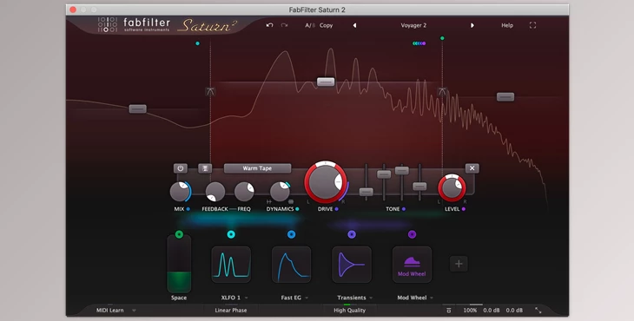Click the green modulation dot above right crossover
This screenshot has height=321, width=634.
click(442, 38)
